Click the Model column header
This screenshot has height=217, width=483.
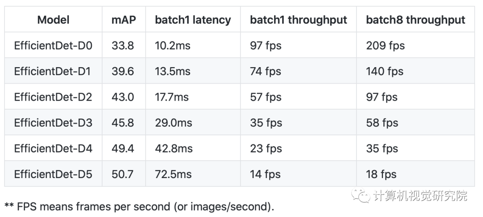coord(53,20)
